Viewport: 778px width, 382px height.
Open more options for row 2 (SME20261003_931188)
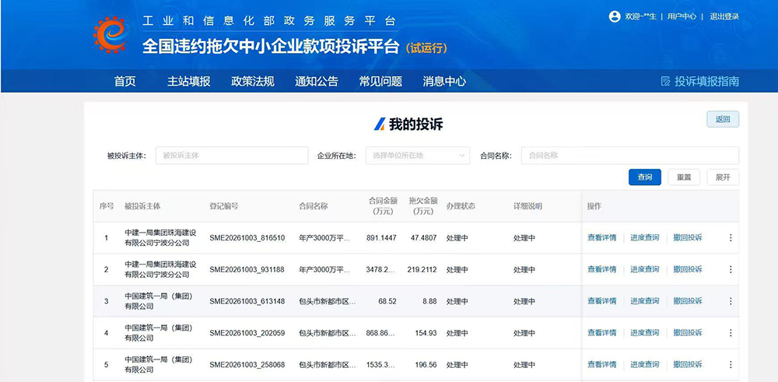pos(731,269)
